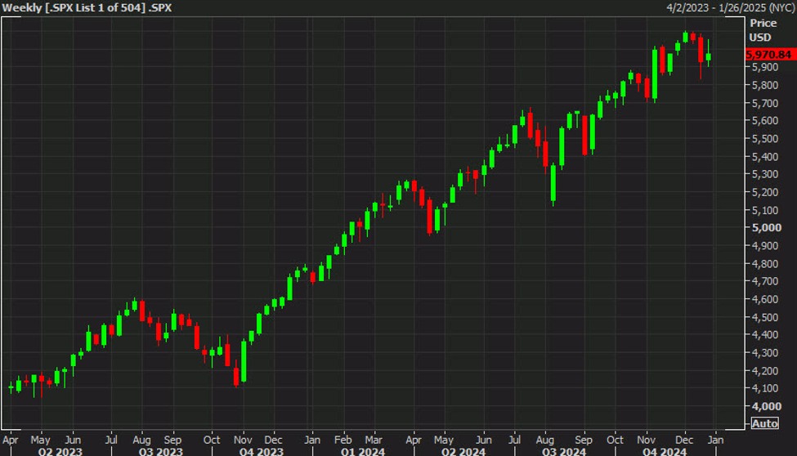This screenshot has width=797, height=456.
Task: Click the Q4 2023 quarter label
Action: coord(262,450)
